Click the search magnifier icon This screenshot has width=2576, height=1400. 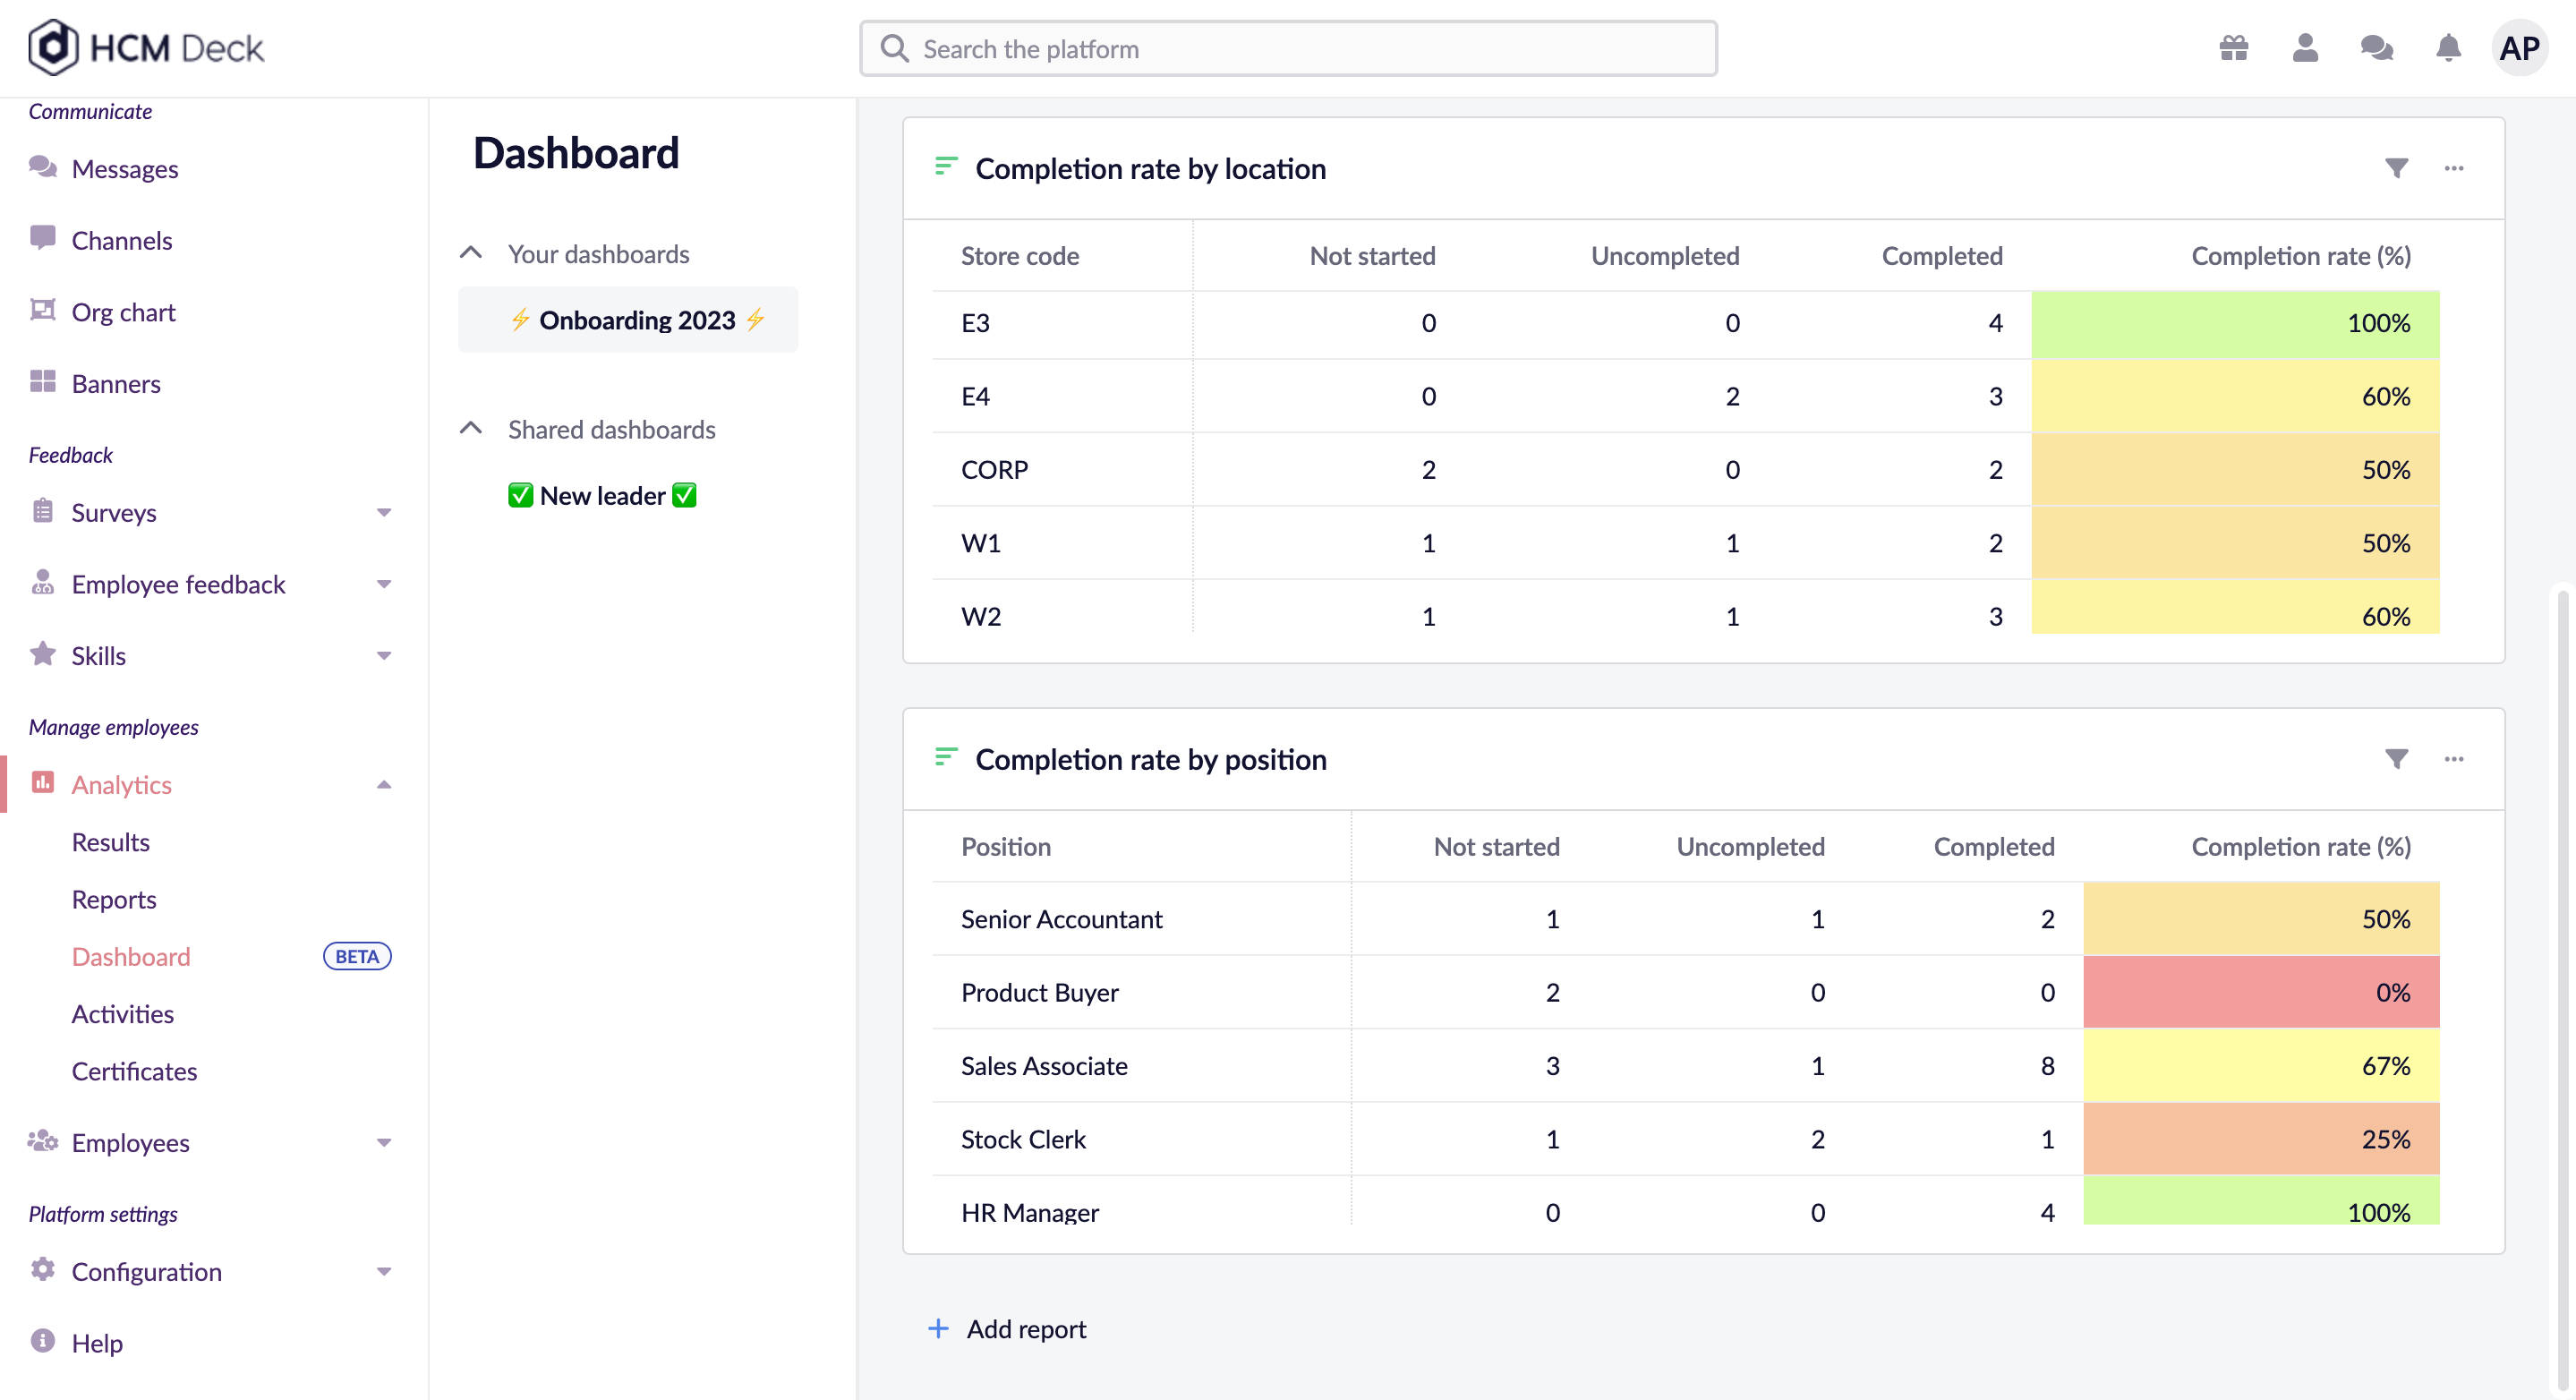[x=894, y=49]
